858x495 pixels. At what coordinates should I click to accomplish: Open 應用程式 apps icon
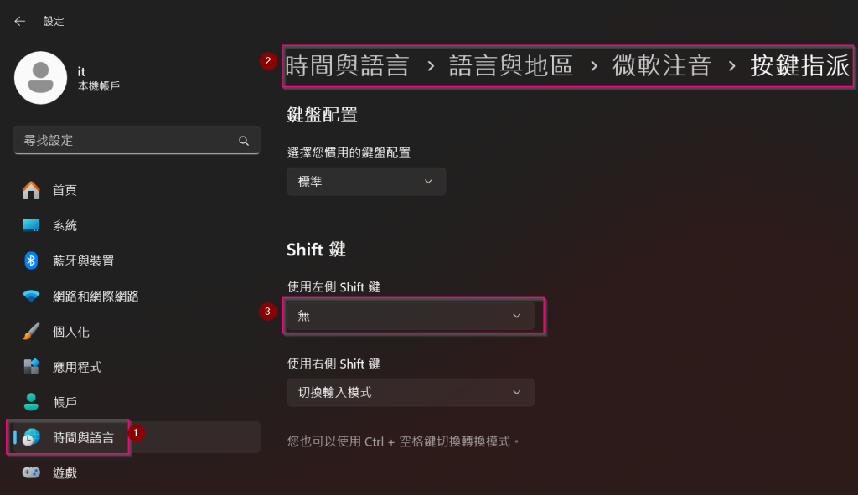[x=31, y=367]
